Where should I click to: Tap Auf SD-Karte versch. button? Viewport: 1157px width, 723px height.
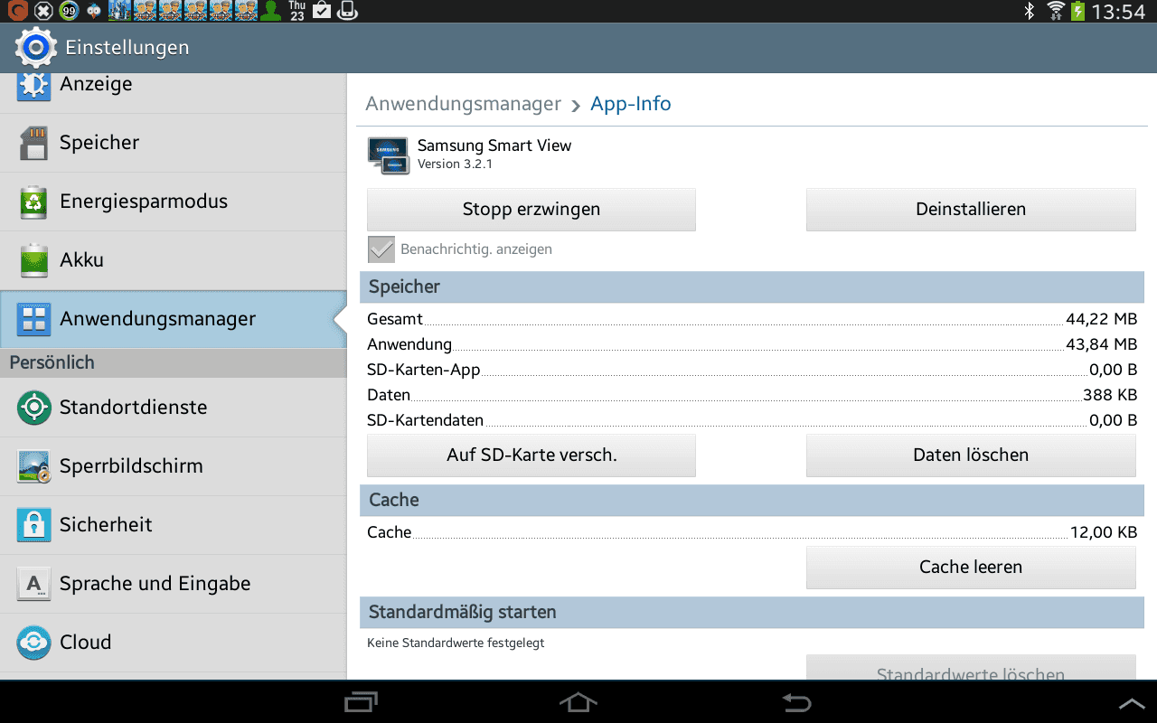coord(531,455)
